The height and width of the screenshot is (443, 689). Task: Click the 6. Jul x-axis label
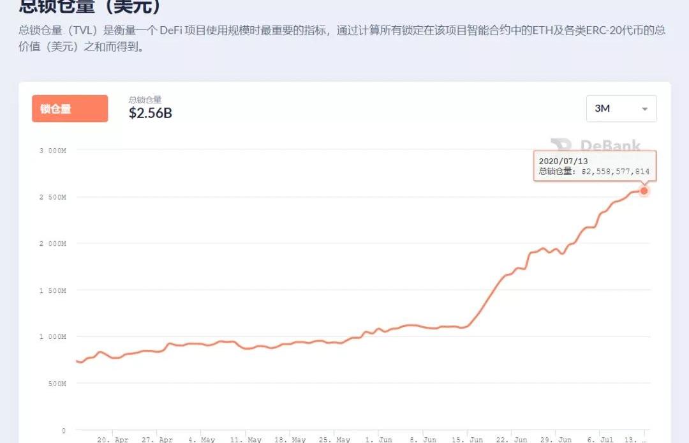[601, 439]
